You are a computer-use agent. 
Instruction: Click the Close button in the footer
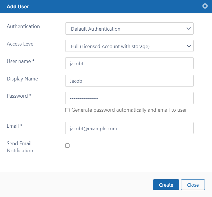tap(193, 185)
